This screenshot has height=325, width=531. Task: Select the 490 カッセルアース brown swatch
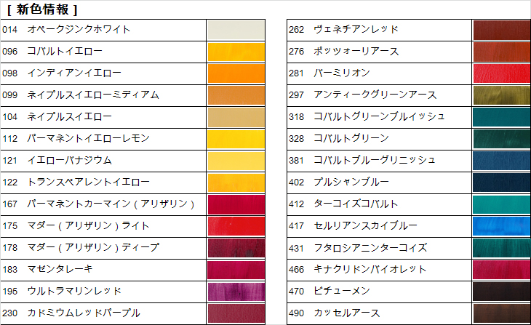point(502,313)
